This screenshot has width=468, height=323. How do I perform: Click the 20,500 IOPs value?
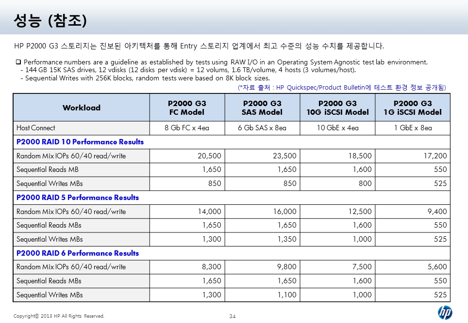(x=209, y=156)
